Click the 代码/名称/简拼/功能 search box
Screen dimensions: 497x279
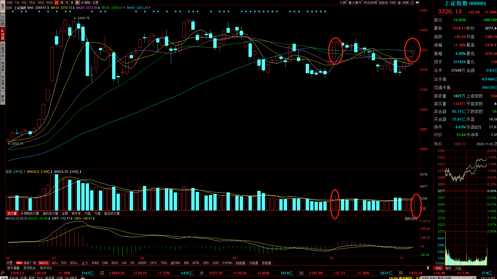(449, 278)
